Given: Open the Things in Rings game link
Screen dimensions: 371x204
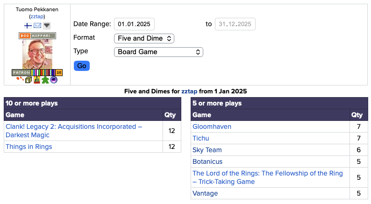Looking at the screenshot, I should point(29,147).
